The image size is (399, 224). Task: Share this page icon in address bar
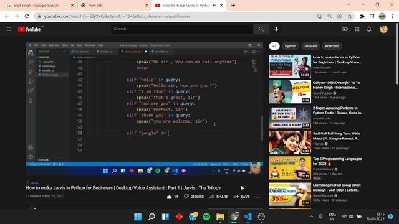pos(339,16)
